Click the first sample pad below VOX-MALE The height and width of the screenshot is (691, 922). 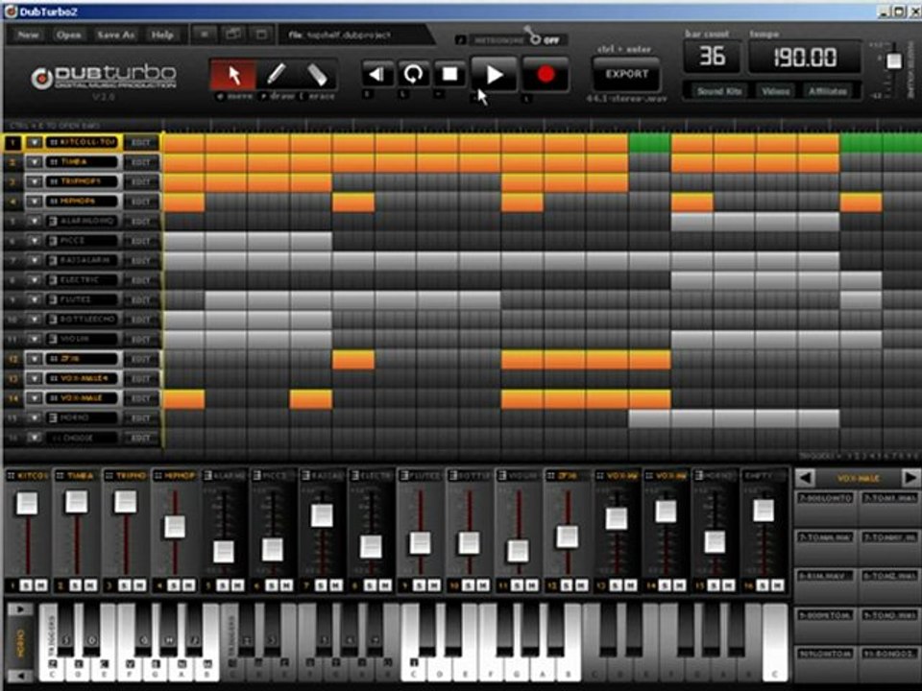pos(825,507)
